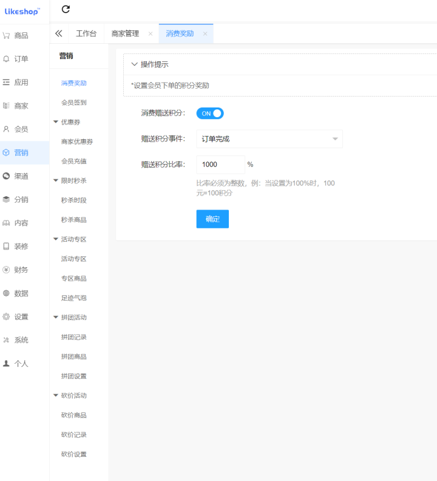Click the likeshop logo
The image size is (437, 481).
22,12
